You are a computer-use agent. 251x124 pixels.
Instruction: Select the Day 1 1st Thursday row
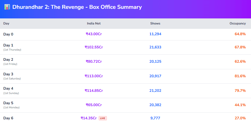click(x=12, y=47)
